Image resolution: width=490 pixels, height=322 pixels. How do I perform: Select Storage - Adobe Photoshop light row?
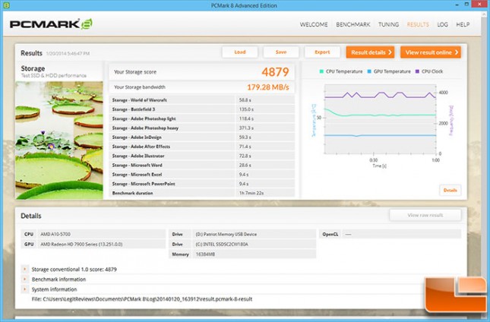tap(202, 118)
